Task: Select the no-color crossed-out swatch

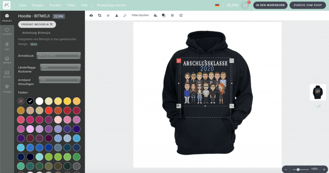Action: (21, 101)
